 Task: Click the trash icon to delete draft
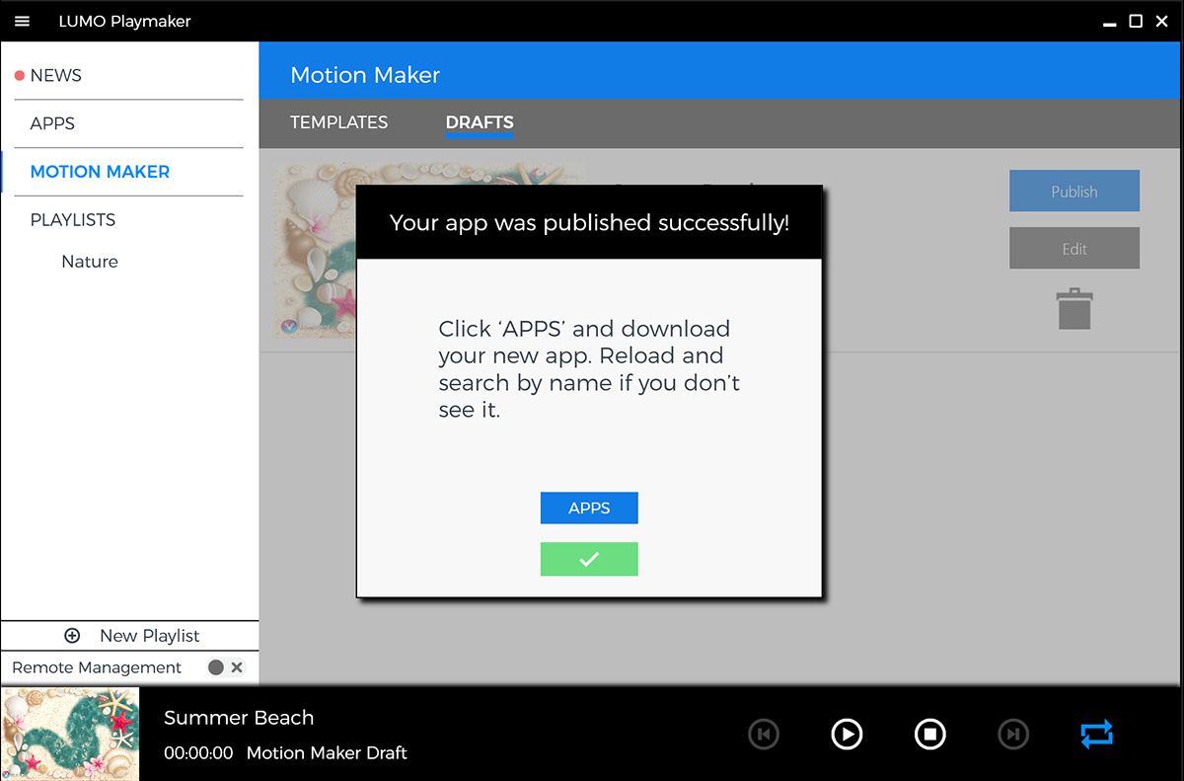pyautogui.click(x=1074, y=308)
